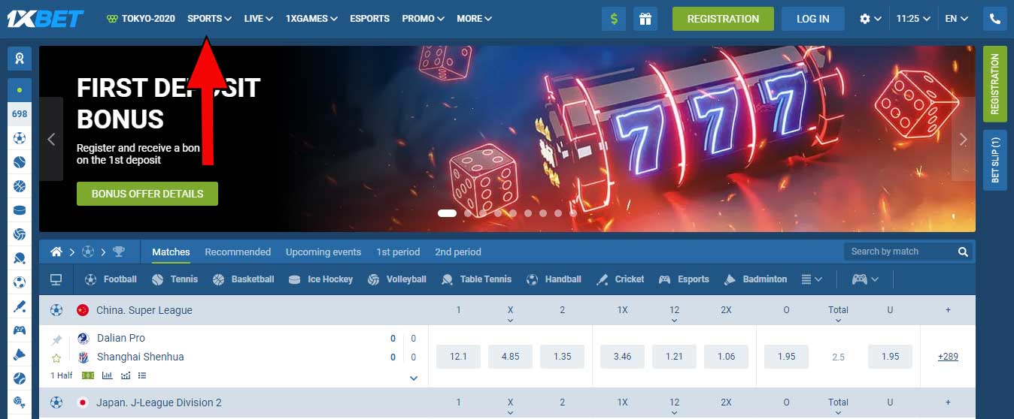
Task: Open pitch live-view icon for Dalian Pro match
Action: [88, 375]
